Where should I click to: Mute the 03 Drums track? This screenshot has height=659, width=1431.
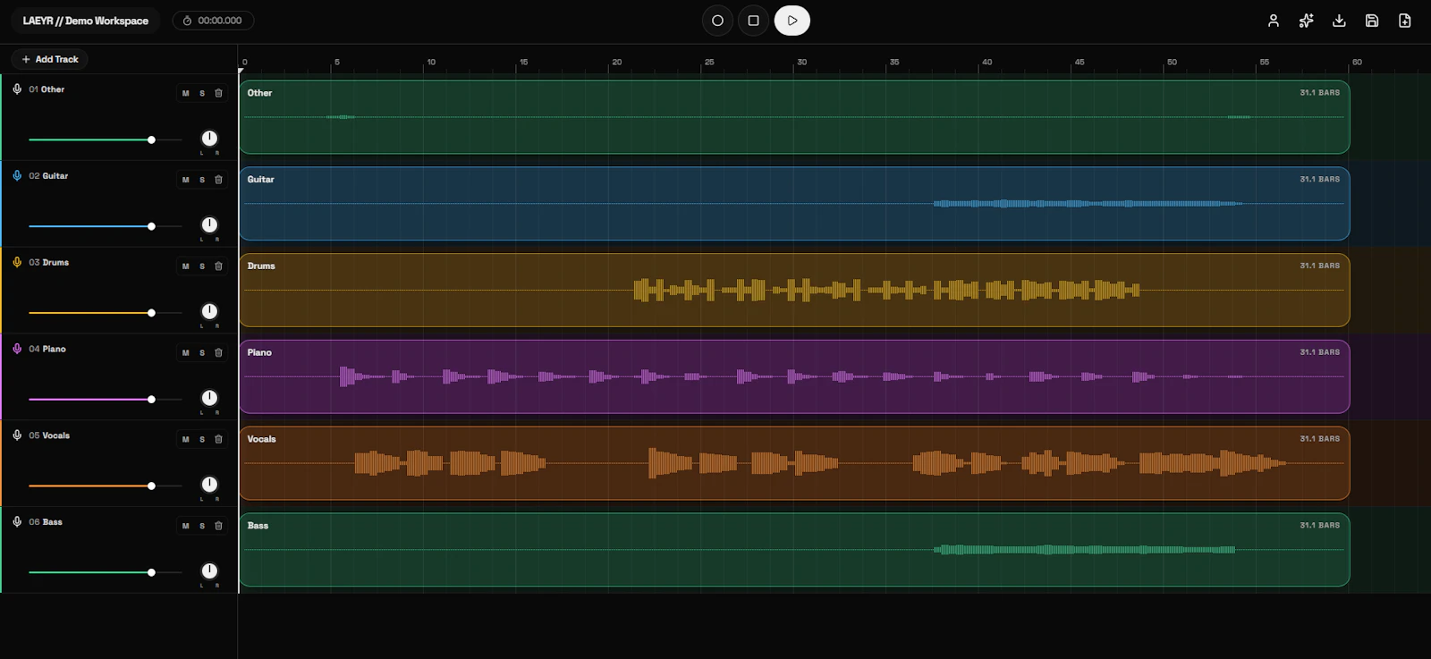185,266
